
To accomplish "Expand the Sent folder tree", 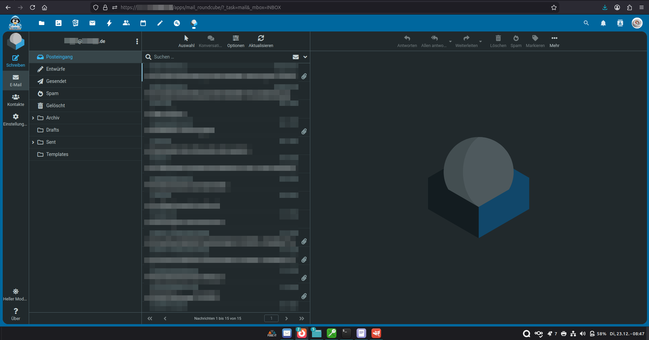I will [x=33, y=142].
